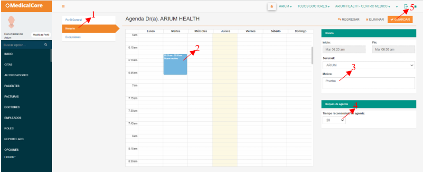The width and height of the screenshot is (423, 172).
Task: Click the Motivo text field
Action: pyautogui.click(x=368, y=83)
